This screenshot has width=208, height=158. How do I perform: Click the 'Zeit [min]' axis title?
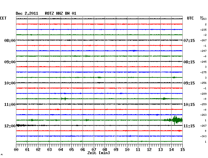click(x=99, y=153)
